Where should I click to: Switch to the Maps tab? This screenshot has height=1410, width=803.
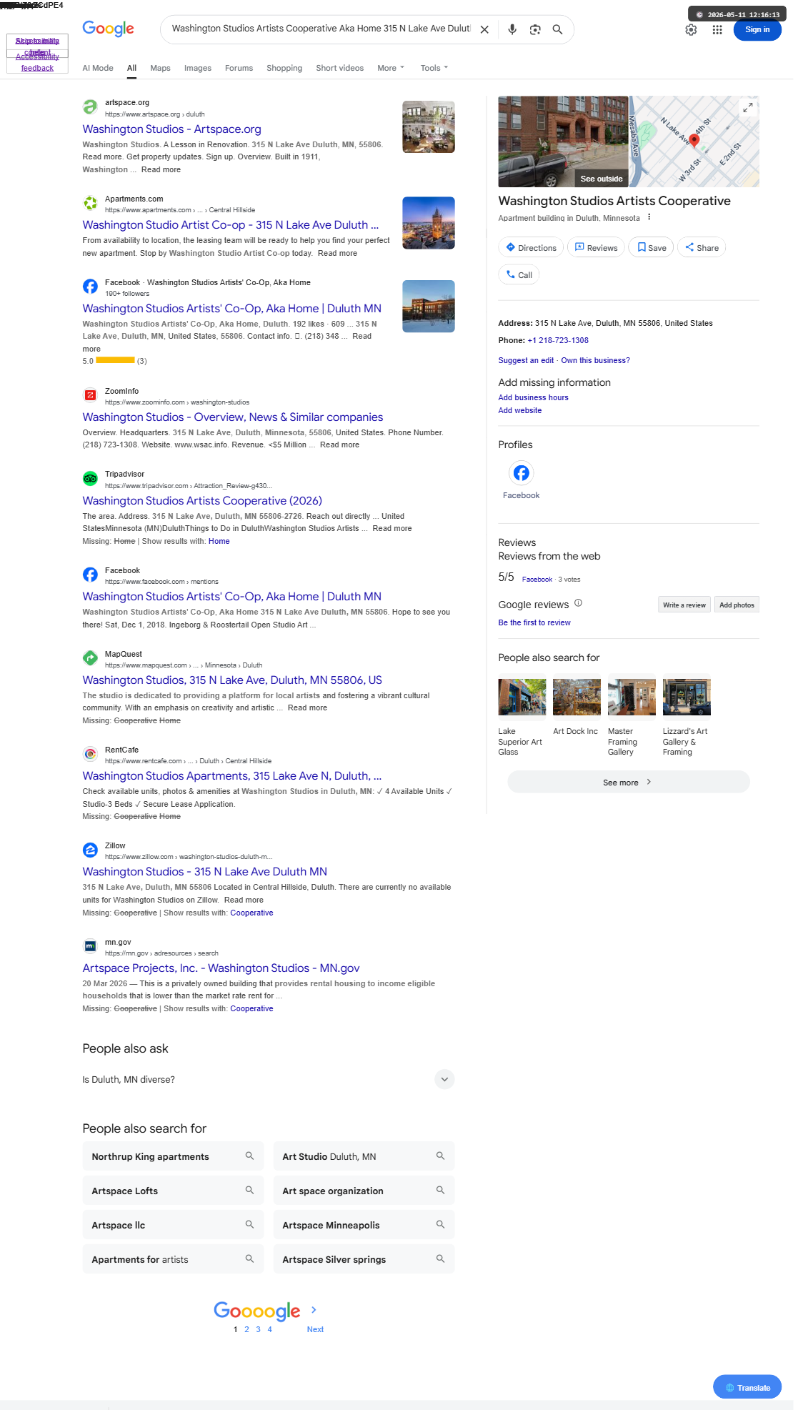coord(160,68)
